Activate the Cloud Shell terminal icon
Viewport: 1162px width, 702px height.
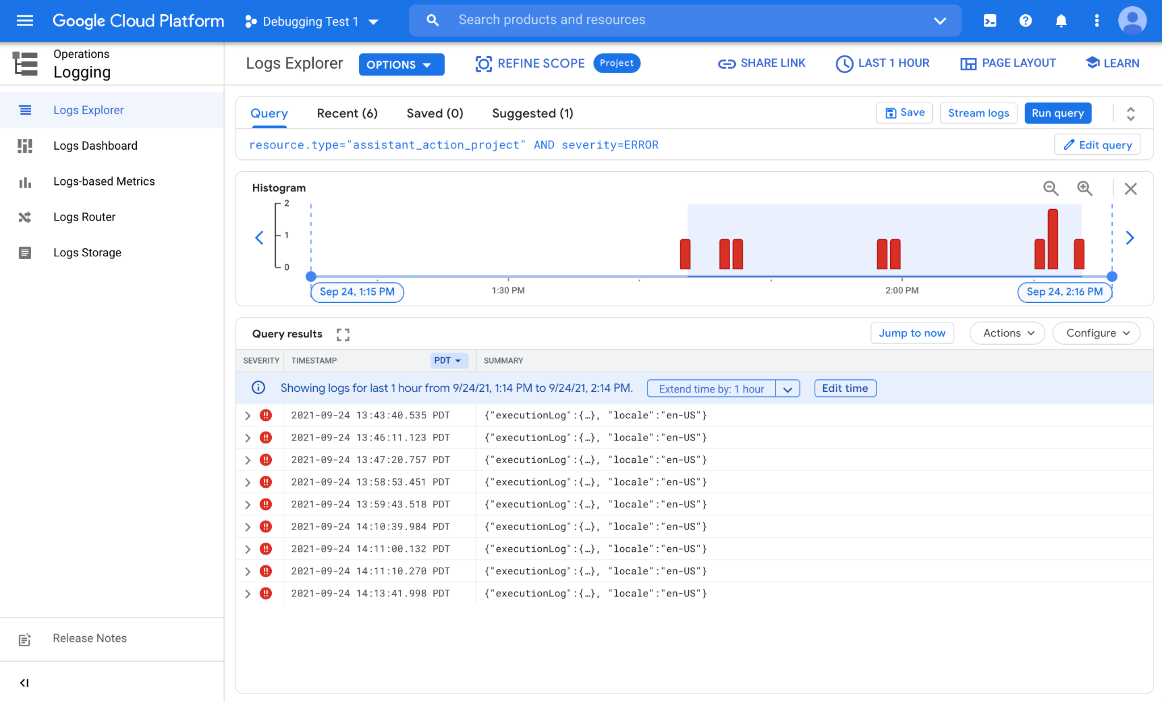tap(990, 21)
